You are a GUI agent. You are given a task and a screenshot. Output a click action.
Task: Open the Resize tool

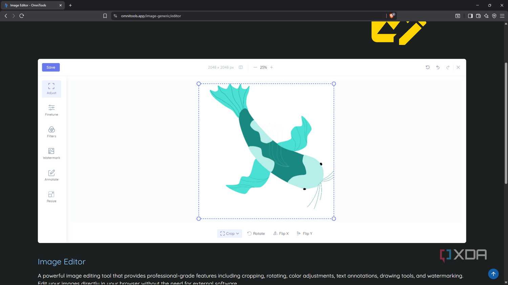(51, 197)
